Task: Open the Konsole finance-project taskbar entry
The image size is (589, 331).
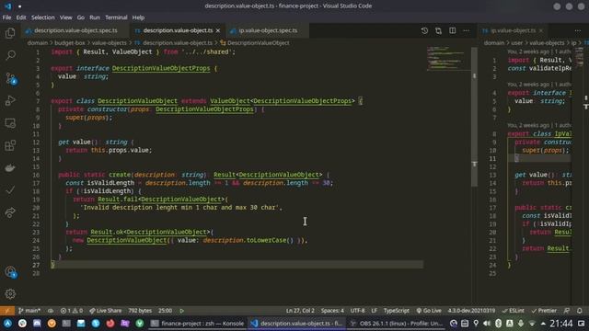Action: 198,323
